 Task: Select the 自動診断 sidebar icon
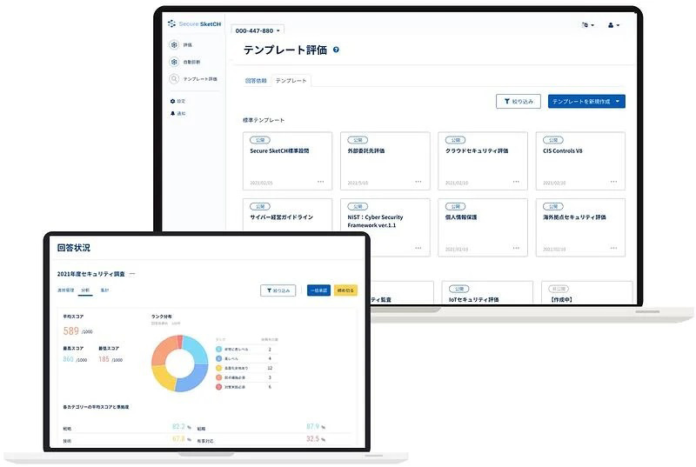tap(174, 62)
